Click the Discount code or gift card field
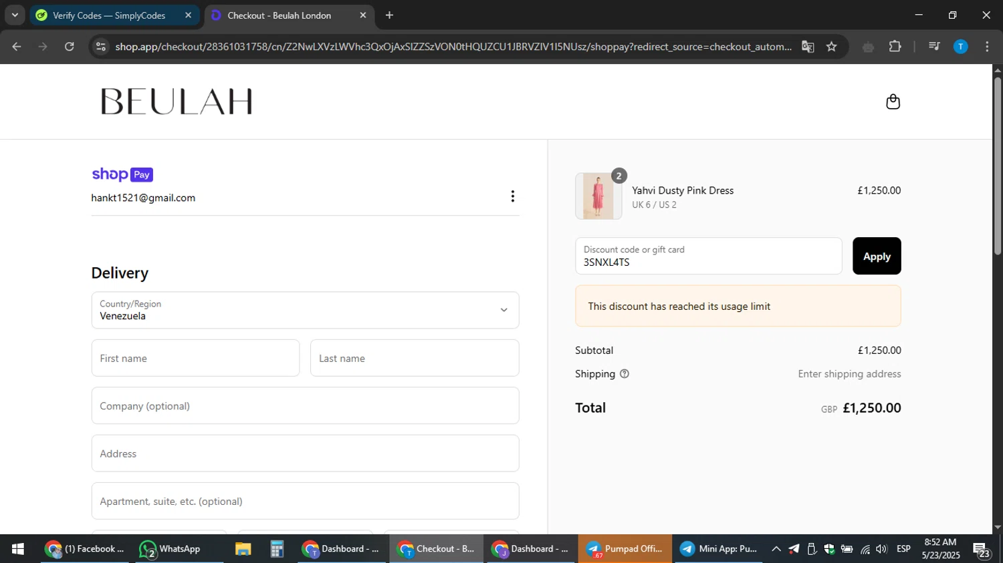 click(708, 256)
